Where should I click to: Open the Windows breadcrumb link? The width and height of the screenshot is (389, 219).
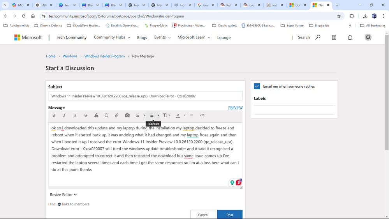[70, 56]
